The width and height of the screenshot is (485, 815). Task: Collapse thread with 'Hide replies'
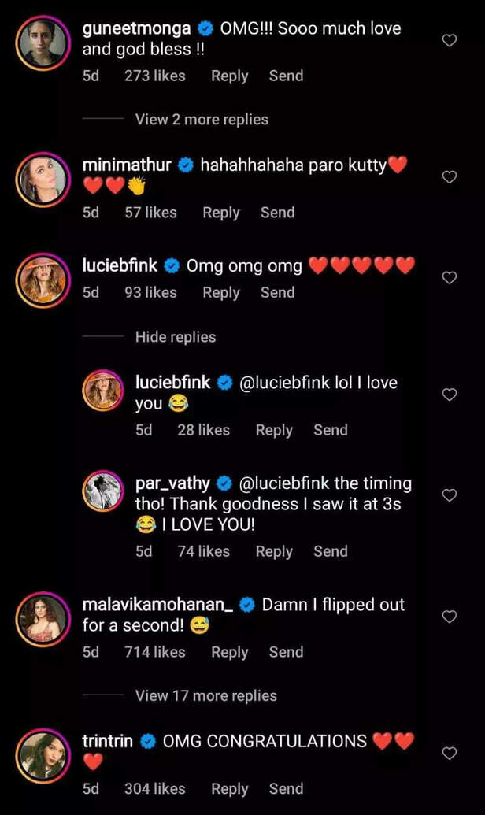point(175,337)
